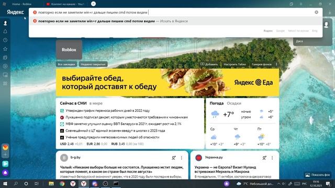Viewport: 335px width, 188px height.
Task: Open the Погода weather tab
Action: (216, 103)
